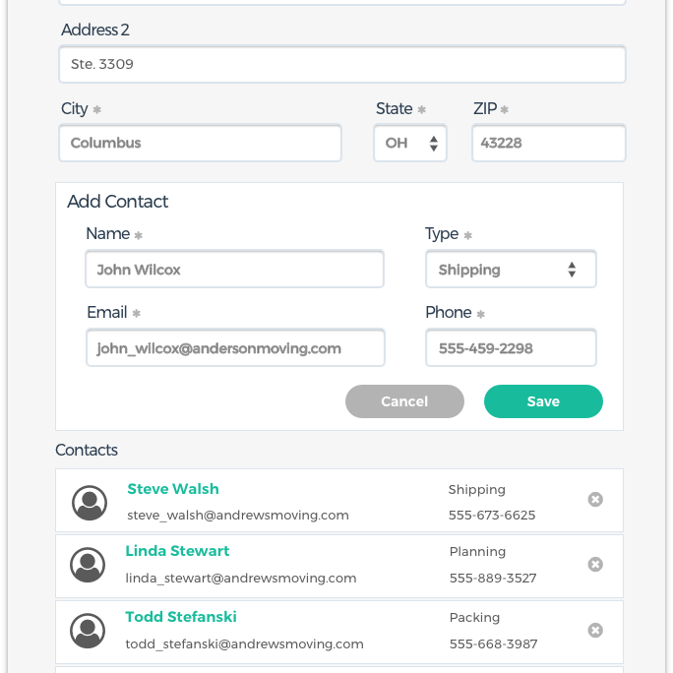Click Todd Stefanski's avatar icon
The image size is (673, 673).
(x=88, y=631)
